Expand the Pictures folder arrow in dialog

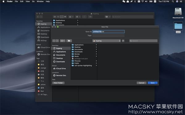[x=97, y=61]
